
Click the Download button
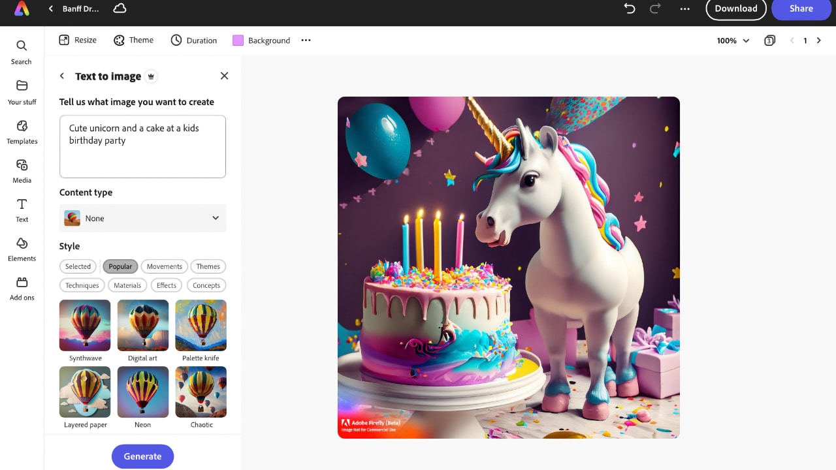click(735, 9)
